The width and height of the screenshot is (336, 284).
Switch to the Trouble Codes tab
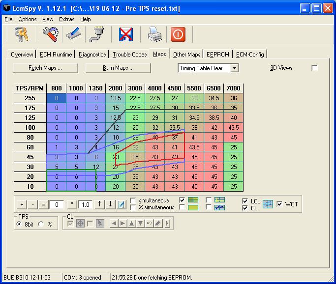[130, 55]
